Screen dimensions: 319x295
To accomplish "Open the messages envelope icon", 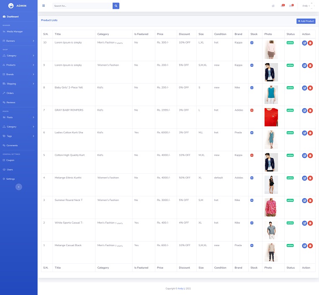I will pos(291,6).
